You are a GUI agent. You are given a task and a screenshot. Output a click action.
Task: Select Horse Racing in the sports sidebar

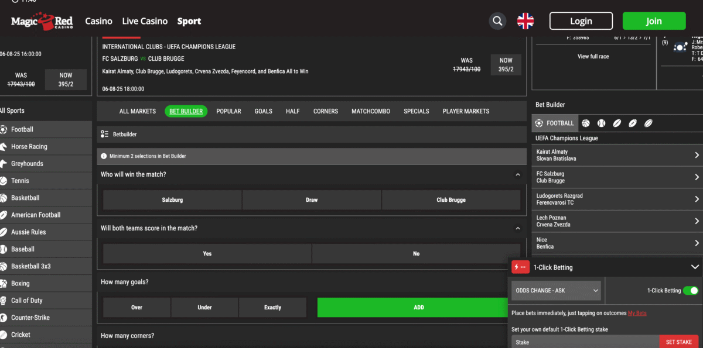[x=46, y=146]
